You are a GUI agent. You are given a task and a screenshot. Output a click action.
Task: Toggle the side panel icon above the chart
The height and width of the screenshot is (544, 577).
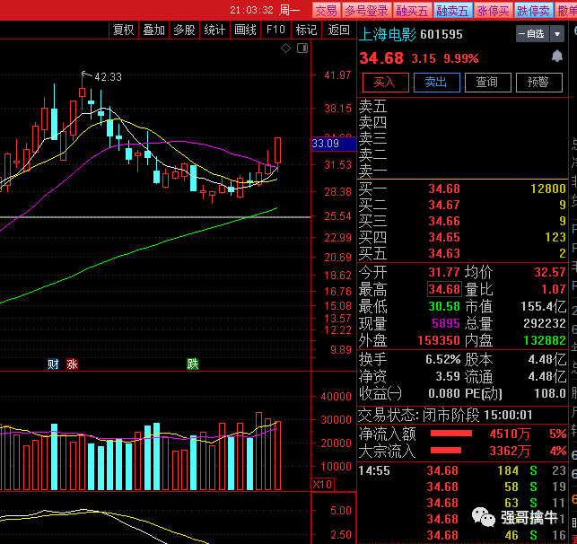(x=302, y=48)
